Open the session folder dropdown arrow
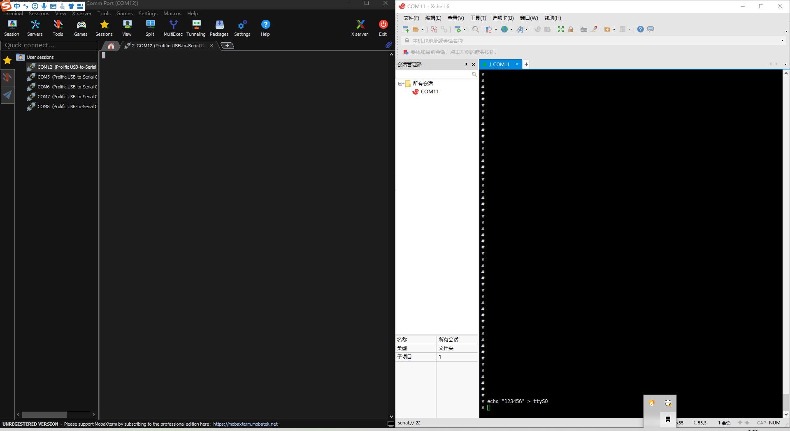This screenshot has width=790, height=431. tap(613, 29)
